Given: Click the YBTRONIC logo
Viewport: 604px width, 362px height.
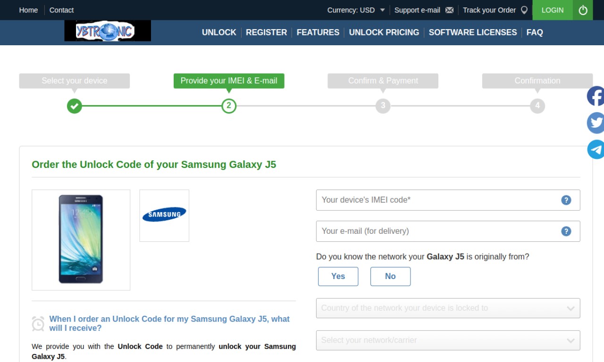Looking at the screenshot, I should tap(108, 31).
